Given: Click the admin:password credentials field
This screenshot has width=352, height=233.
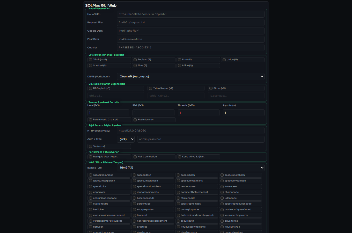Looking at the screenshot, I should (201, 139).
